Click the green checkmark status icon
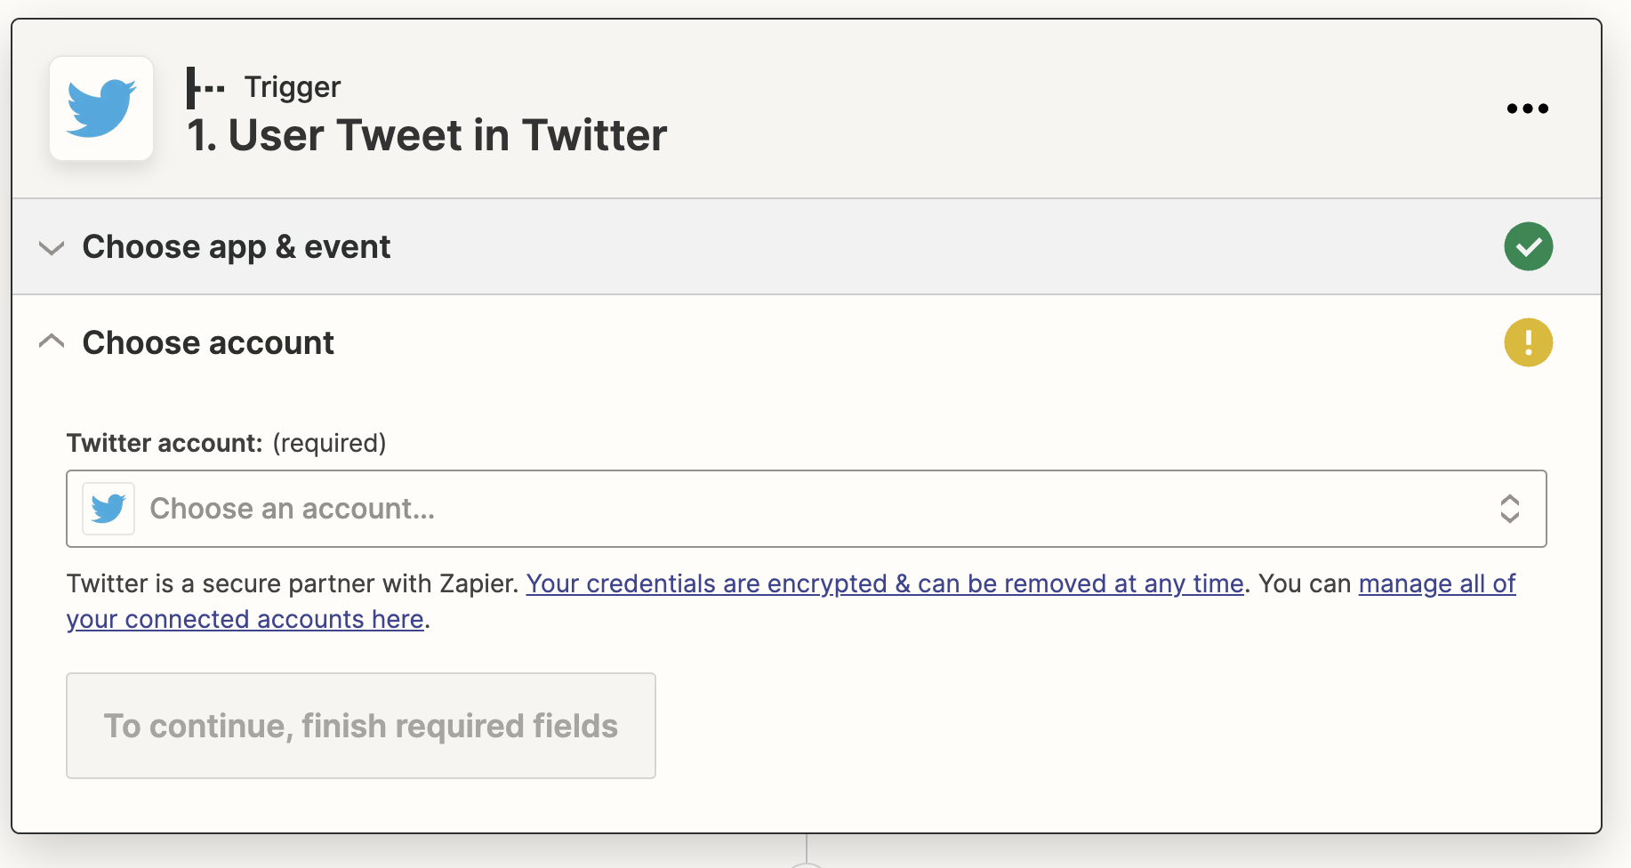The width and height of the screenshot is (1631, 868). coord(1528,246)
